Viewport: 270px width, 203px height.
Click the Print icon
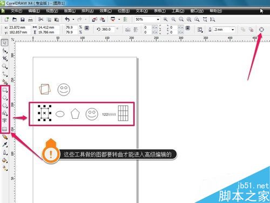click(30, 19)
